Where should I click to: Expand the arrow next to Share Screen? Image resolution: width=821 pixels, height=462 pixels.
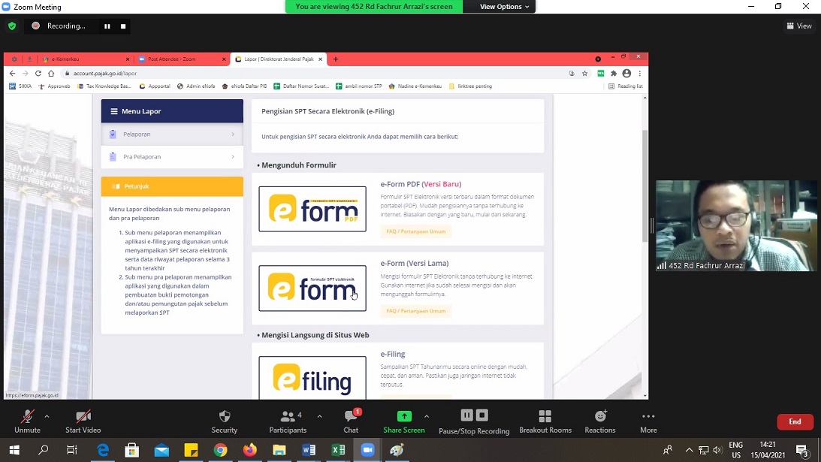[x=427, y=416]
